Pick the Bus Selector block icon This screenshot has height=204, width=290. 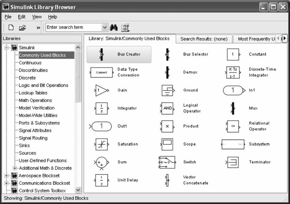pos(167,54)
